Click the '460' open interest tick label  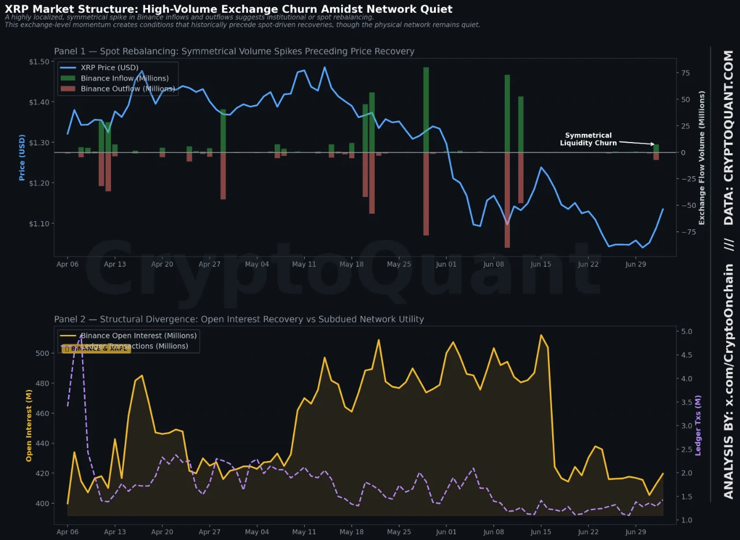[43, 414]
